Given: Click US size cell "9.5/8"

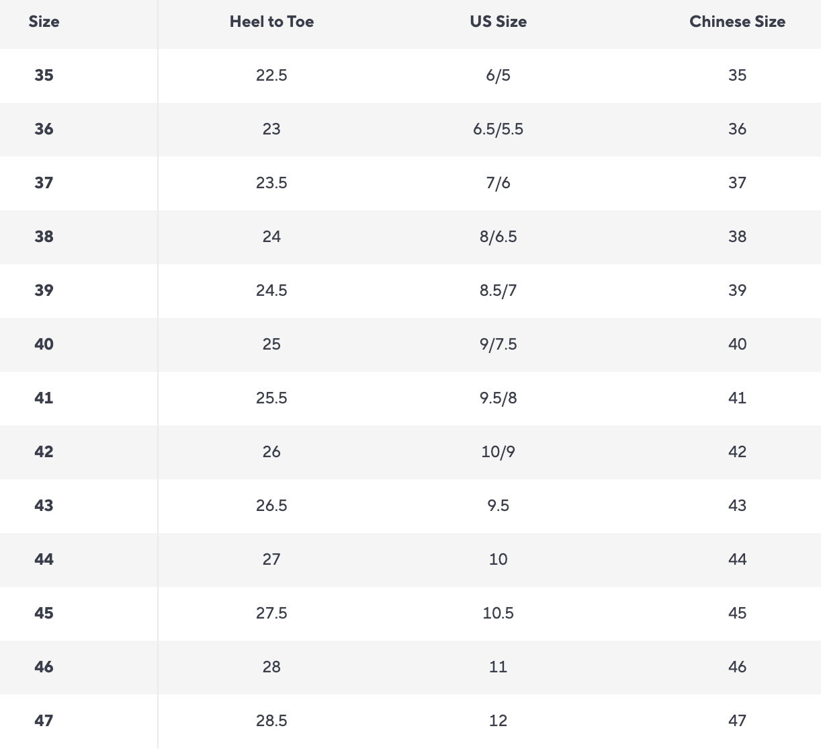Looking at the screenshot, I should coord(498,398).
